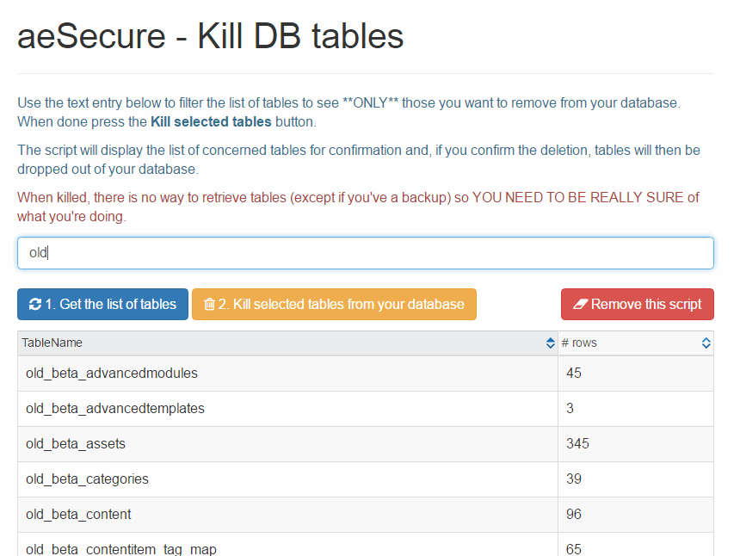
Task: Click row count 39 for old_beta_categories
Action: point(574,479)
